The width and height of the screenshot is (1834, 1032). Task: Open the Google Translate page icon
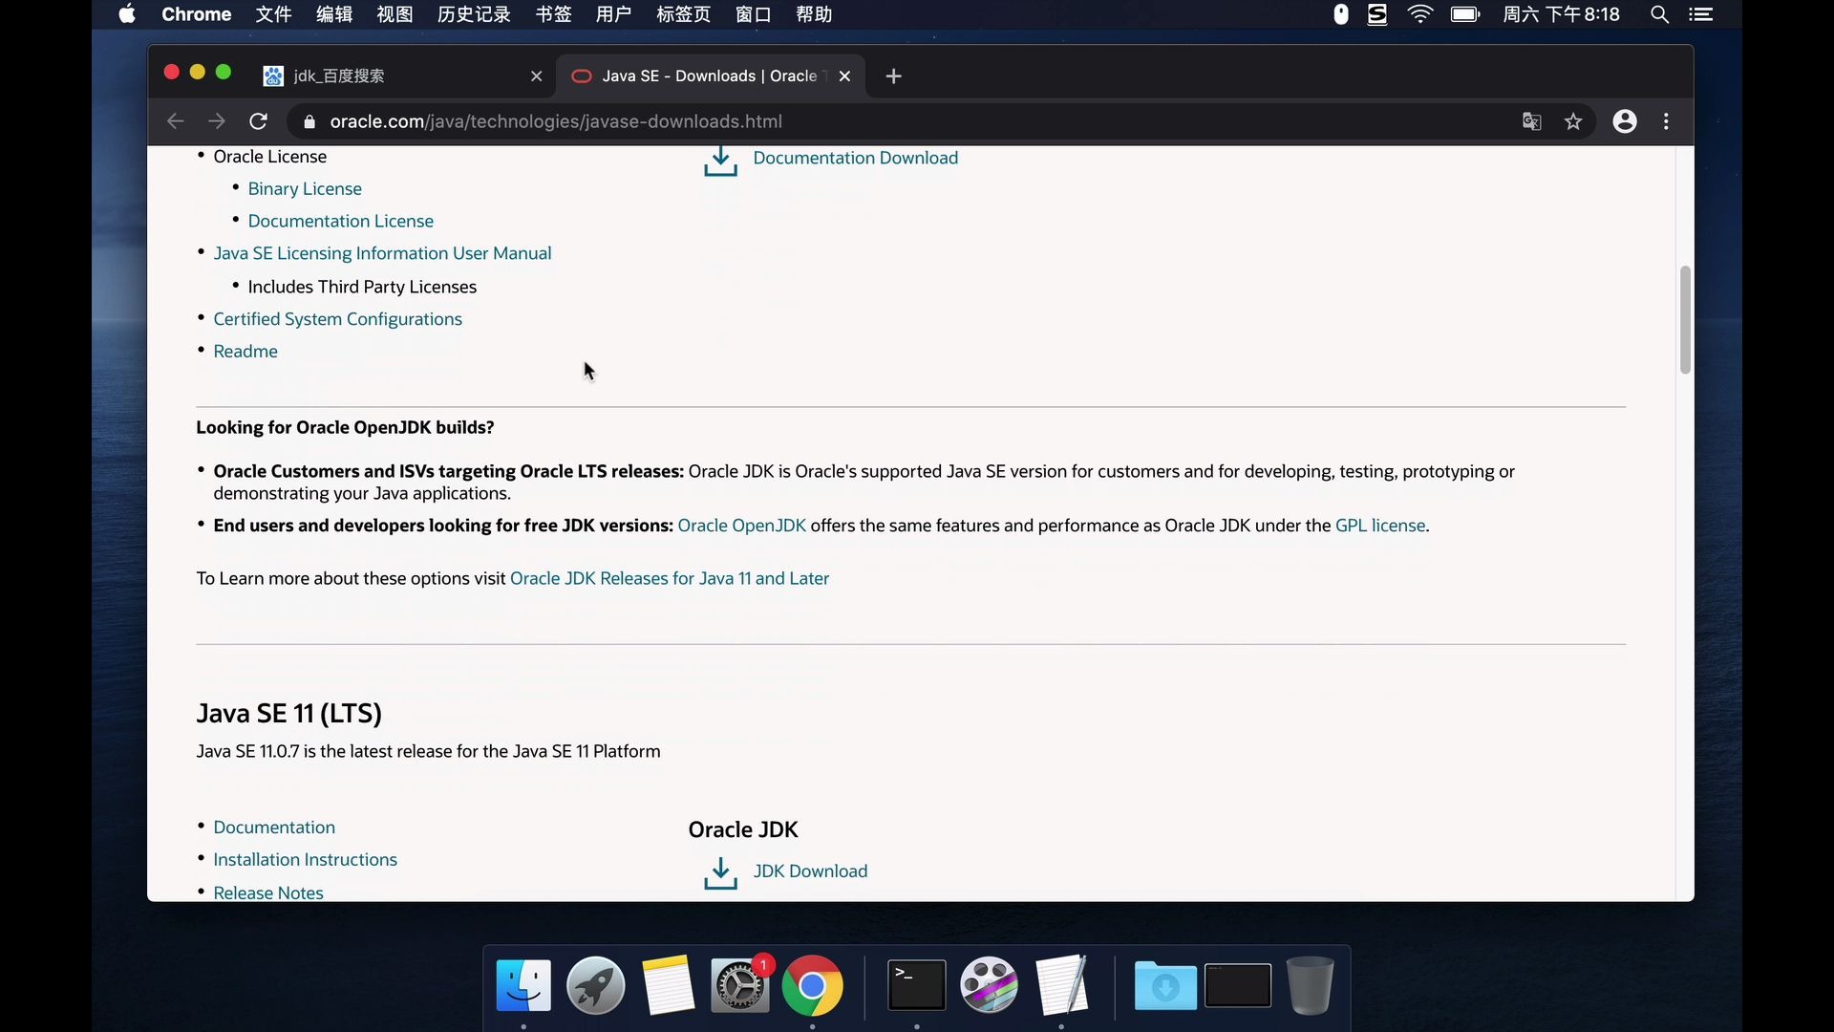[1531, 121]
